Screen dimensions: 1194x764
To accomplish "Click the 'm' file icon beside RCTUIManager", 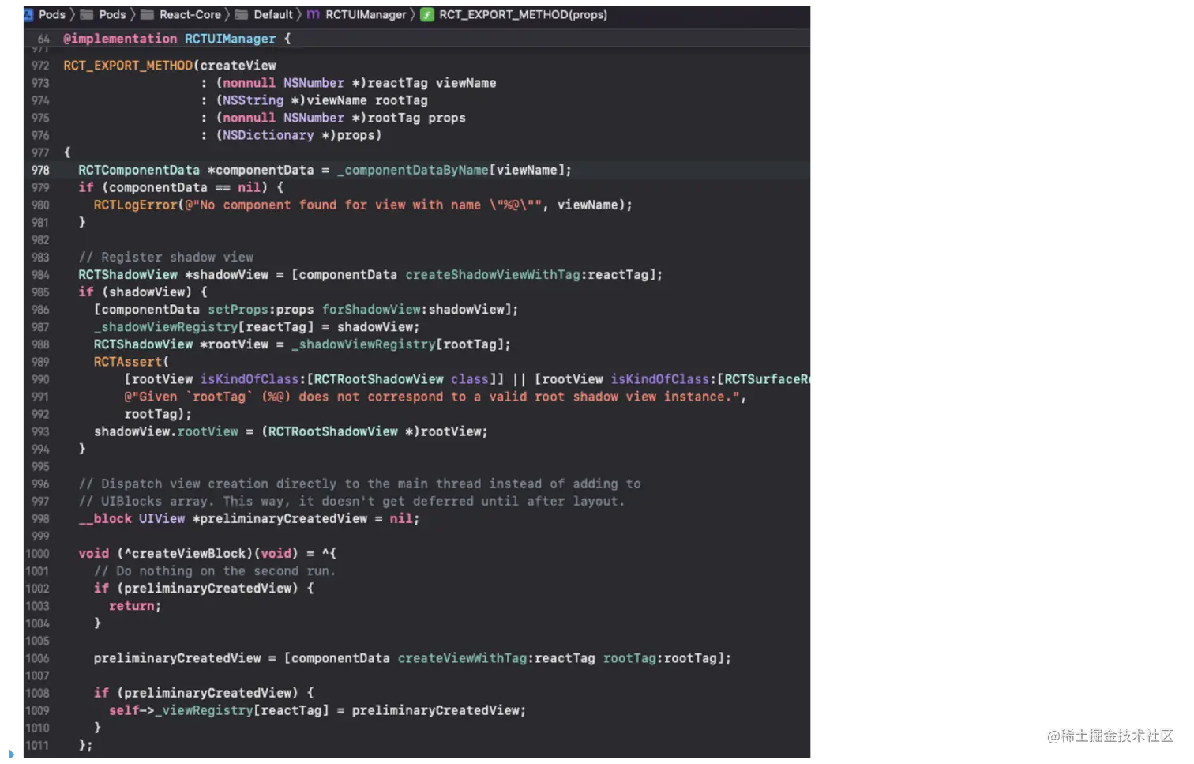I will (314, 14).
